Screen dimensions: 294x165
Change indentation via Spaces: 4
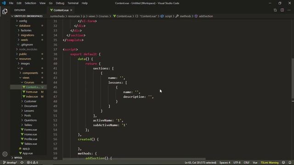(x=225, y=163)
